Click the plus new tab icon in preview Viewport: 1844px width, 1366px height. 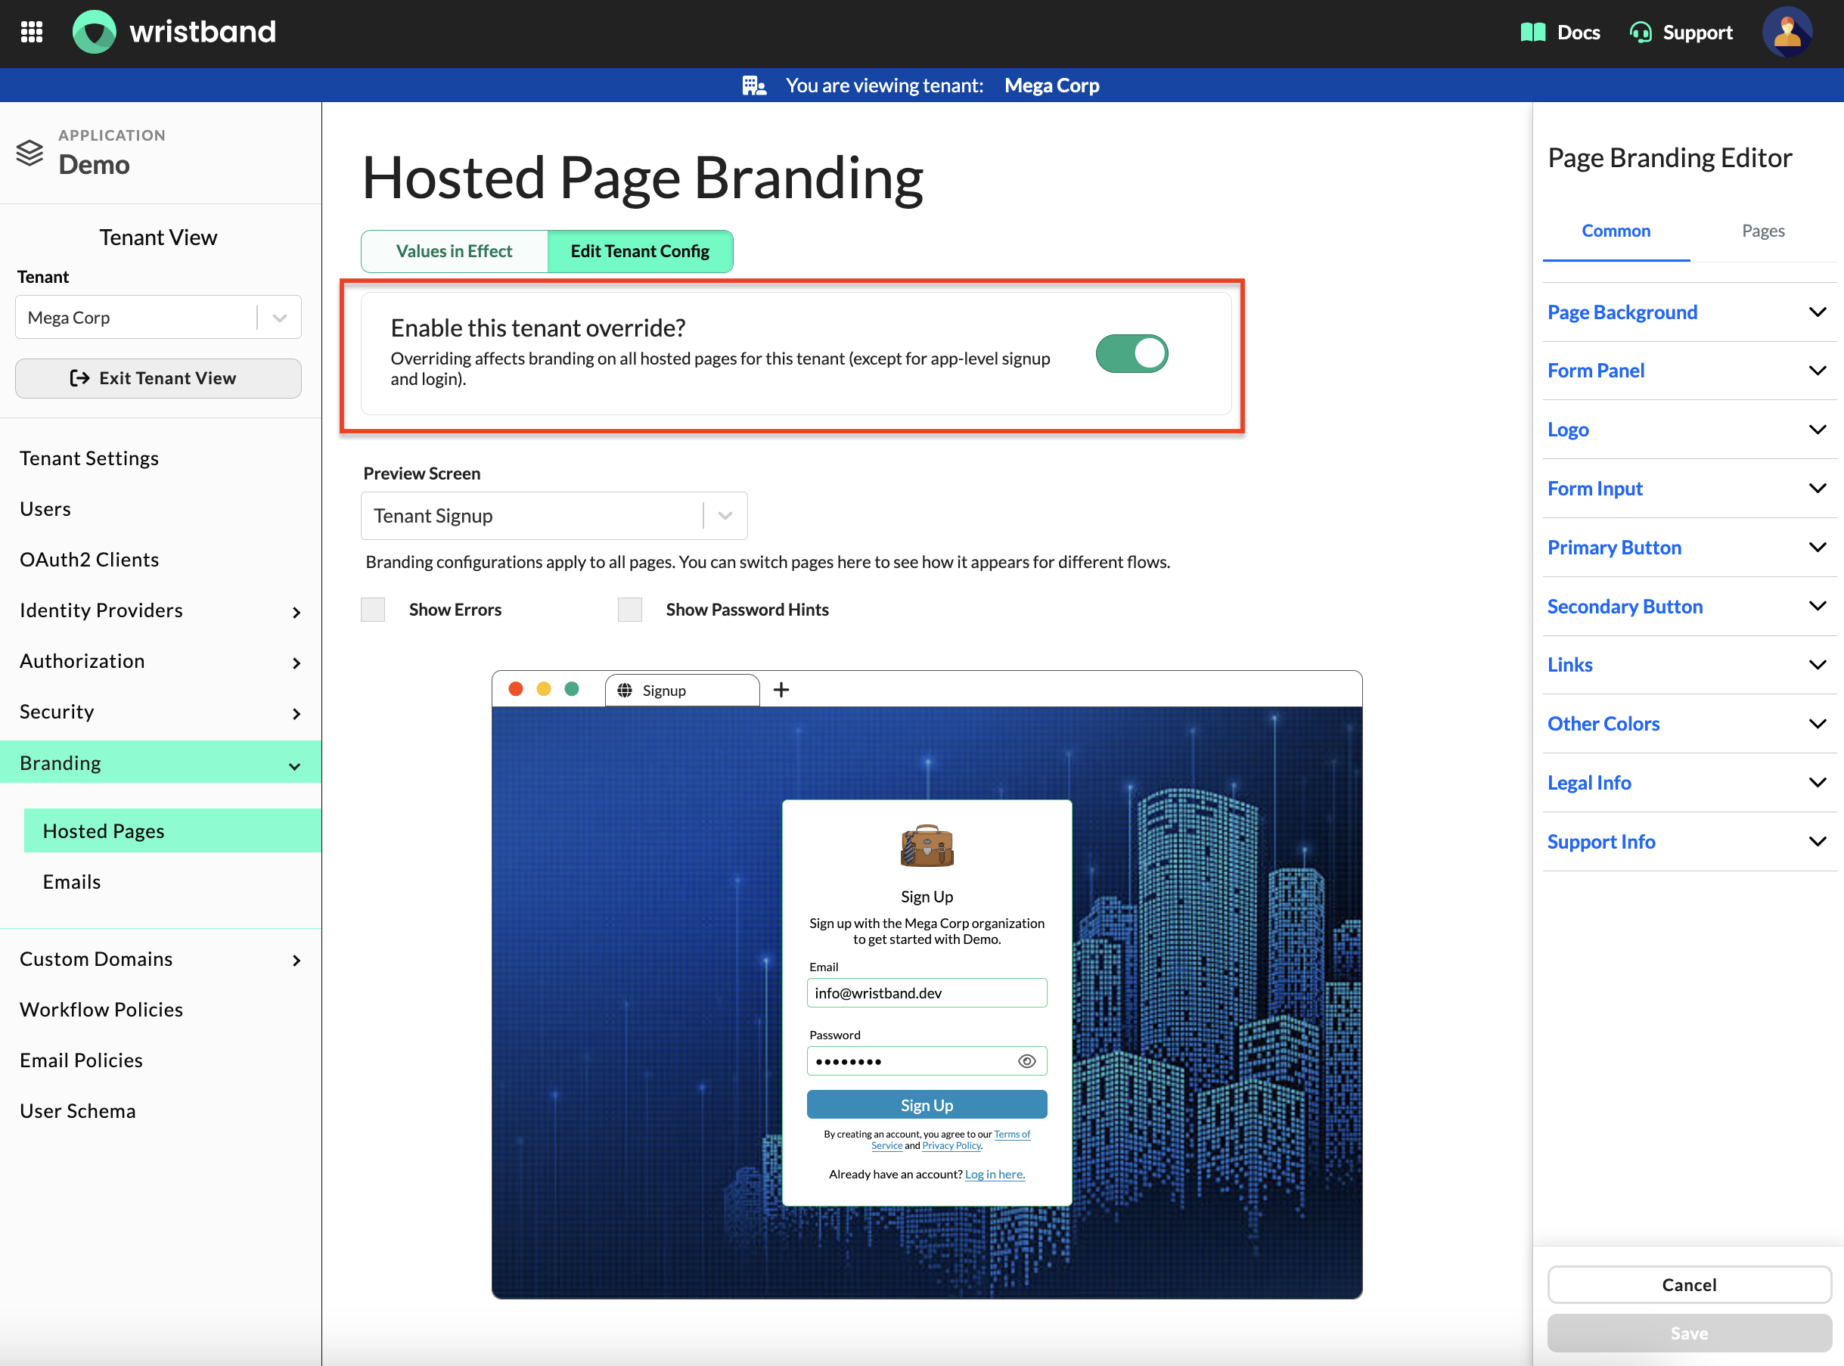coord(781,690)
